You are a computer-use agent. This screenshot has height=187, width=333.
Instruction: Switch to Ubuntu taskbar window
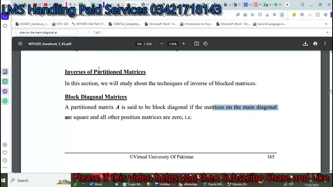point(238,184)
